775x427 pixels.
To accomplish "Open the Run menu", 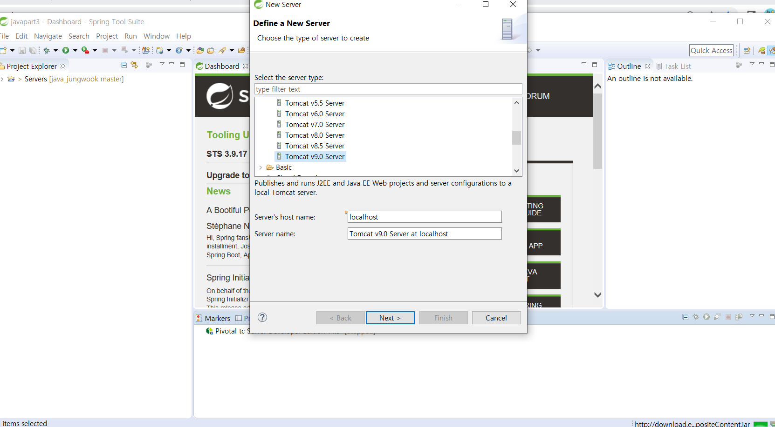I will pyautogui.click(x=130, y=36).
